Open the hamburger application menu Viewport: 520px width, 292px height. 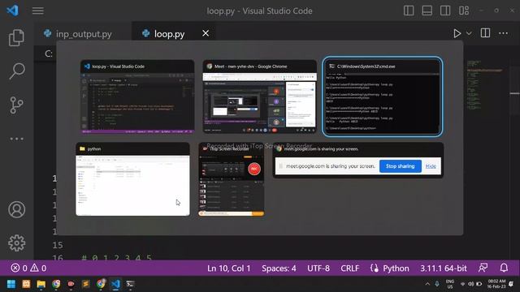[38, 11]
